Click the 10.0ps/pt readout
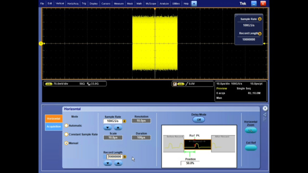 point(256,84)
